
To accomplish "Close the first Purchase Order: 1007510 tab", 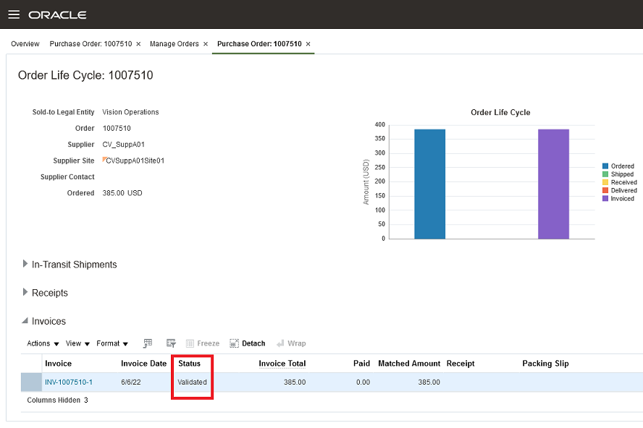I will click(x=138, y=44).
